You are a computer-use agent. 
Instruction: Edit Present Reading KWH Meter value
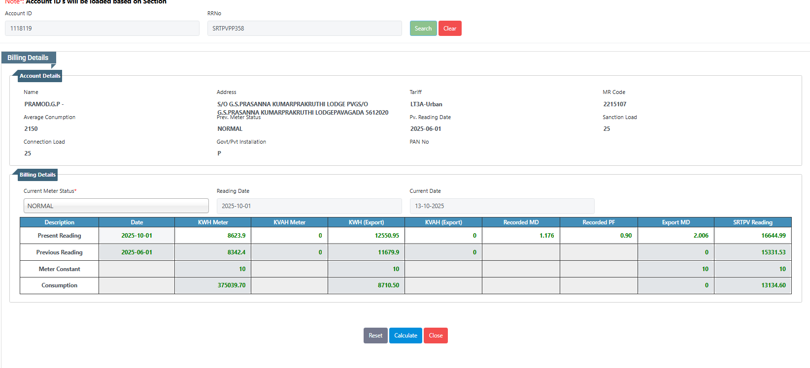(x=213, y=236)
